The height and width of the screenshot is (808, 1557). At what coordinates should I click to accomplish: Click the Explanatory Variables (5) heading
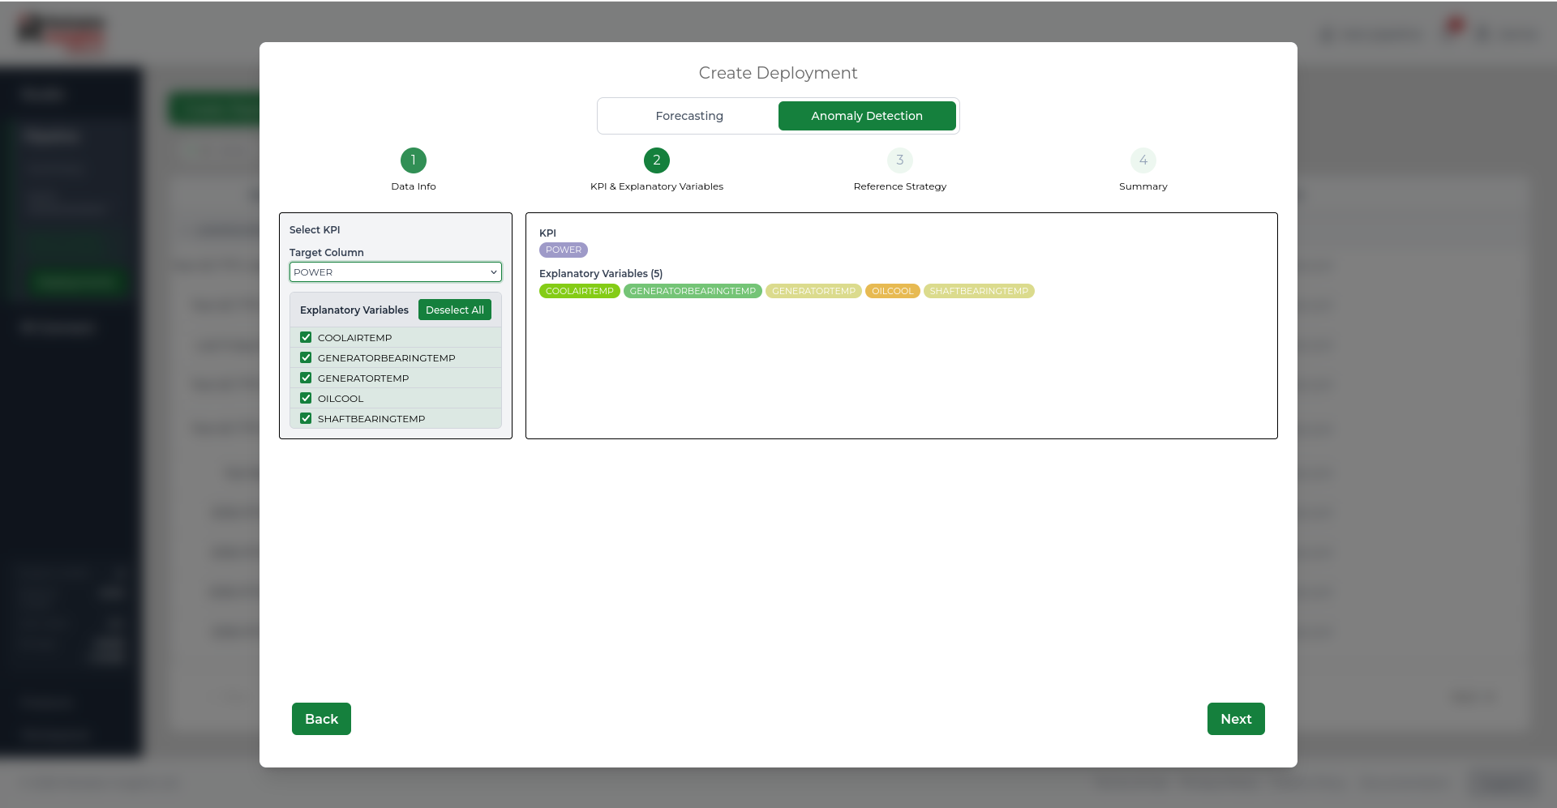601,274
